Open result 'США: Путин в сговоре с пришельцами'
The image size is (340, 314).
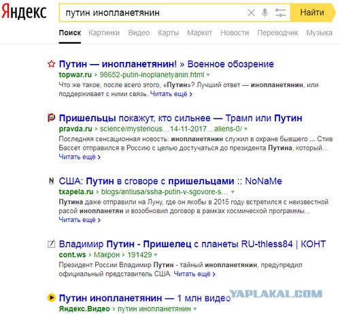170,181
